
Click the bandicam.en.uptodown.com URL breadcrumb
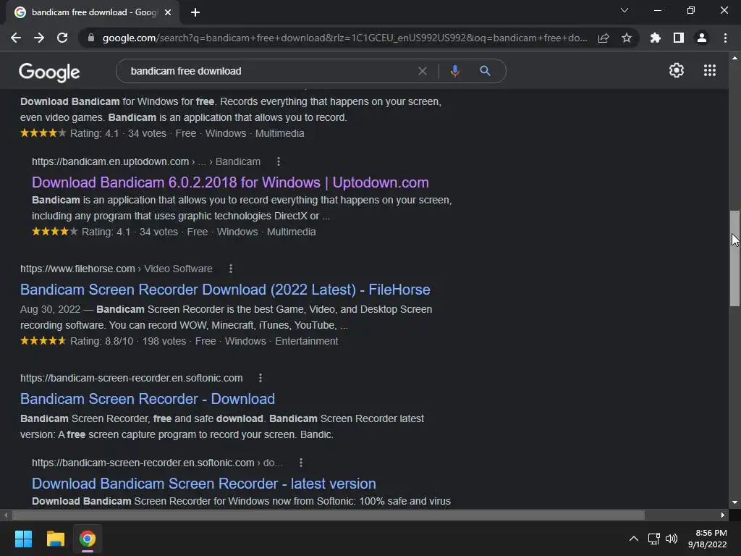click(x=146, y=161)
